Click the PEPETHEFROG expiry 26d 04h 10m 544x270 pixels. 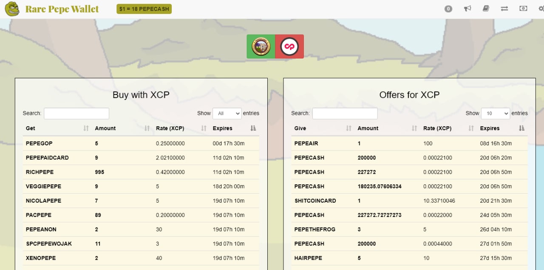496,229
